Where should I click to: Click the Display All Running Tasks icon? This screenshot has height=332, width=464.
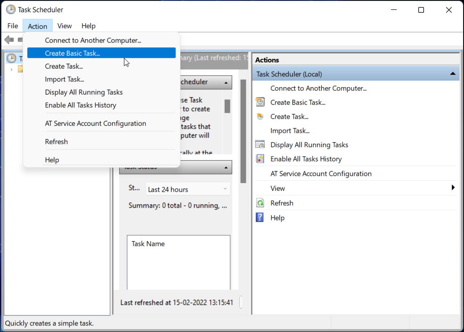click(x=260, y=145)
